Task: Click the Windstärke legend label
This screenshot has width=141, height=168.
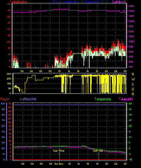Action: pos(18,2)
